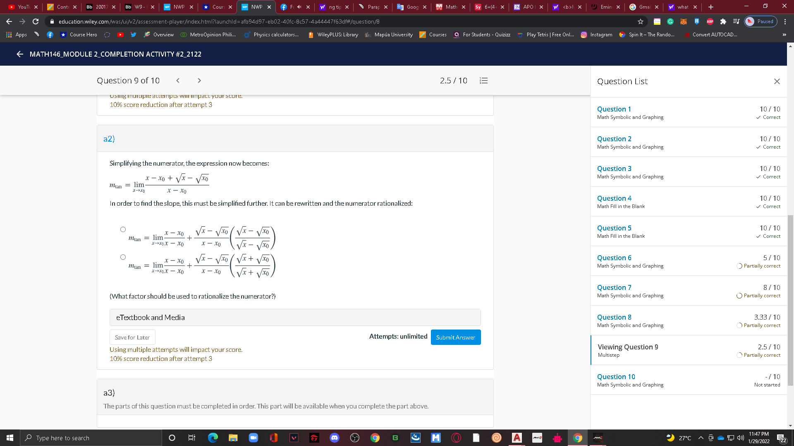Click the Adblock Plus extension icon
794x446 pixels.
coord(709,21)
